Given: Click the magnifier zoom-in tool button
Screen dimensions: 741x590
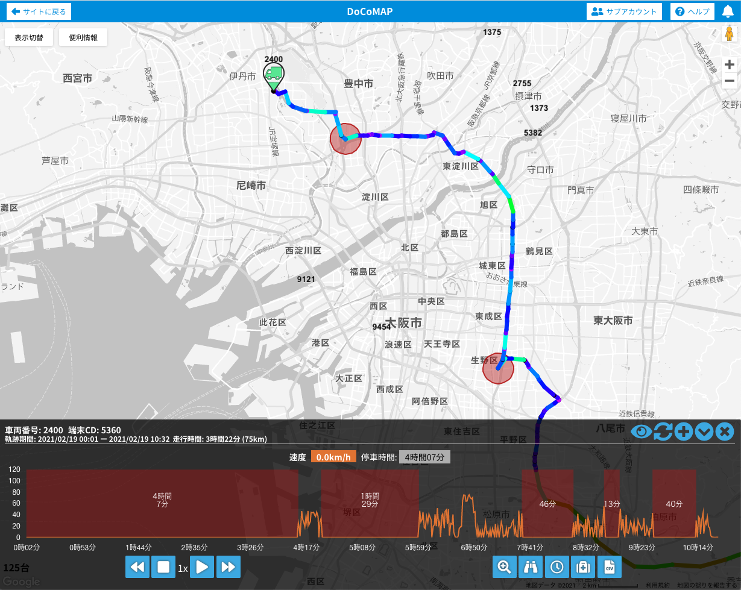Looking at the screenshot, I should [x=505, y=566].
